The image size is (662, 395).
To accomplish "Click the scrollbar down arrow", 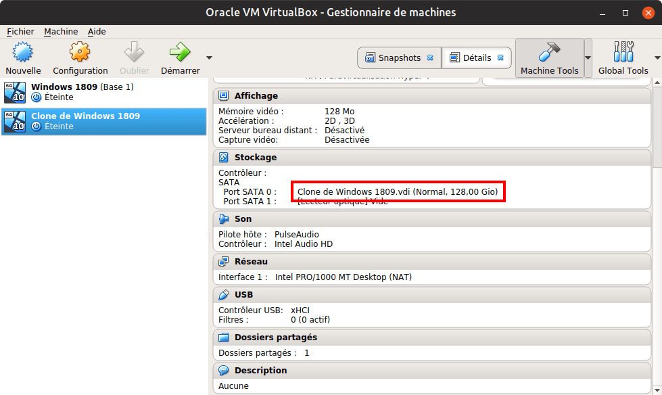I will 657,390.
